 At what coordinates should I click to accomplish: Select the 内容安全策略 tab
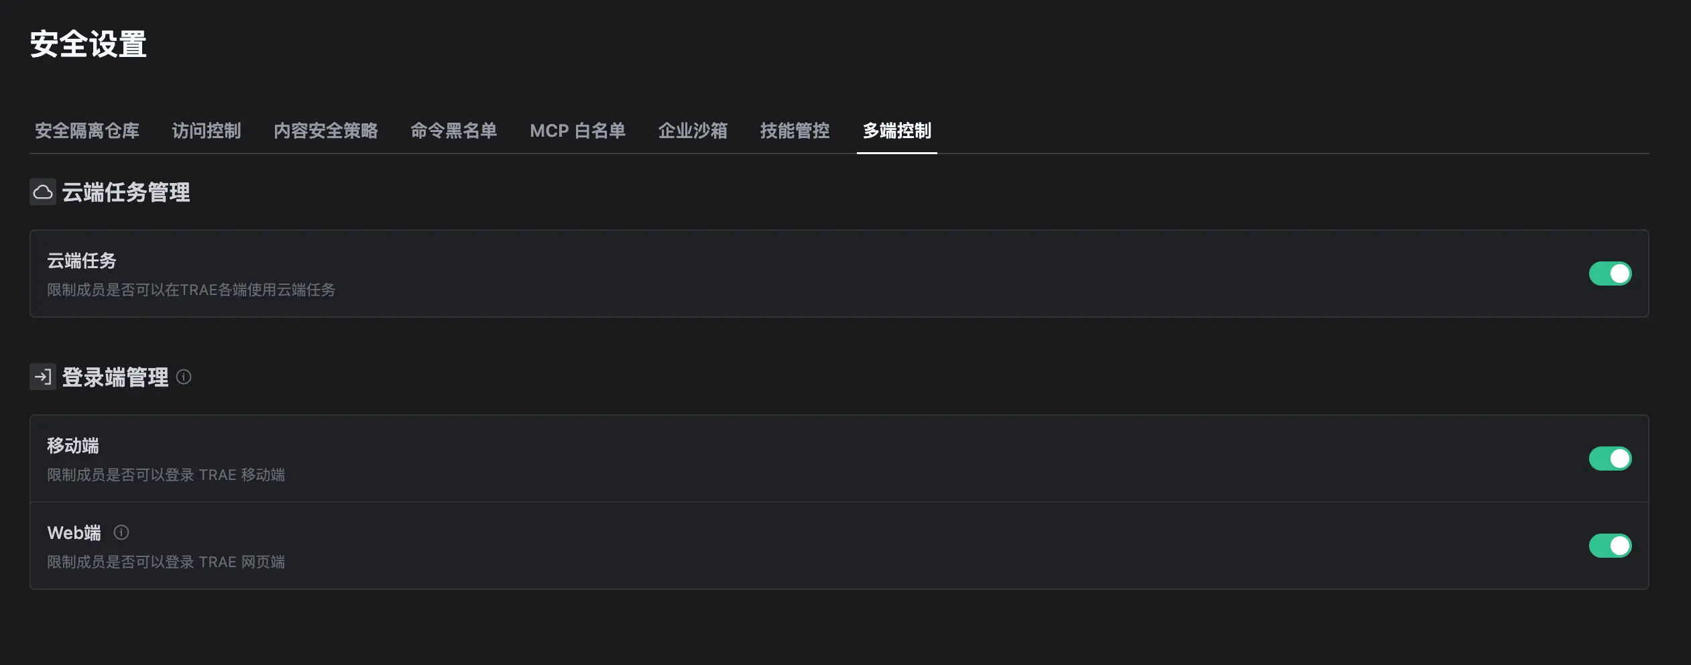point(326,131)
